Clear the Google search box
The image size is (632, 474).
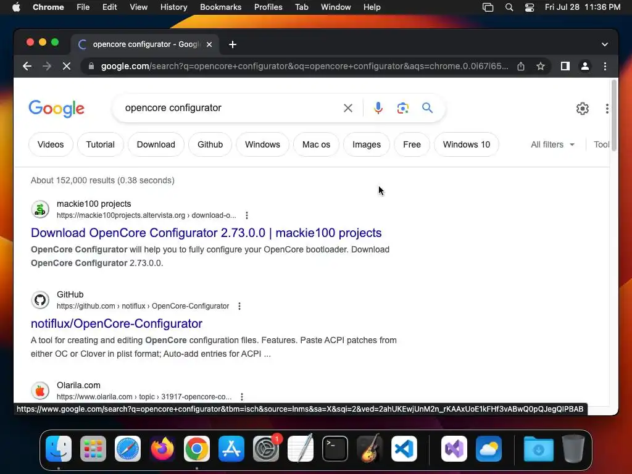pos(348,108)
